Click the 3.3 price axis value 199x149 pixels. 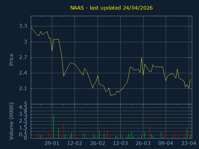(23, 26)
